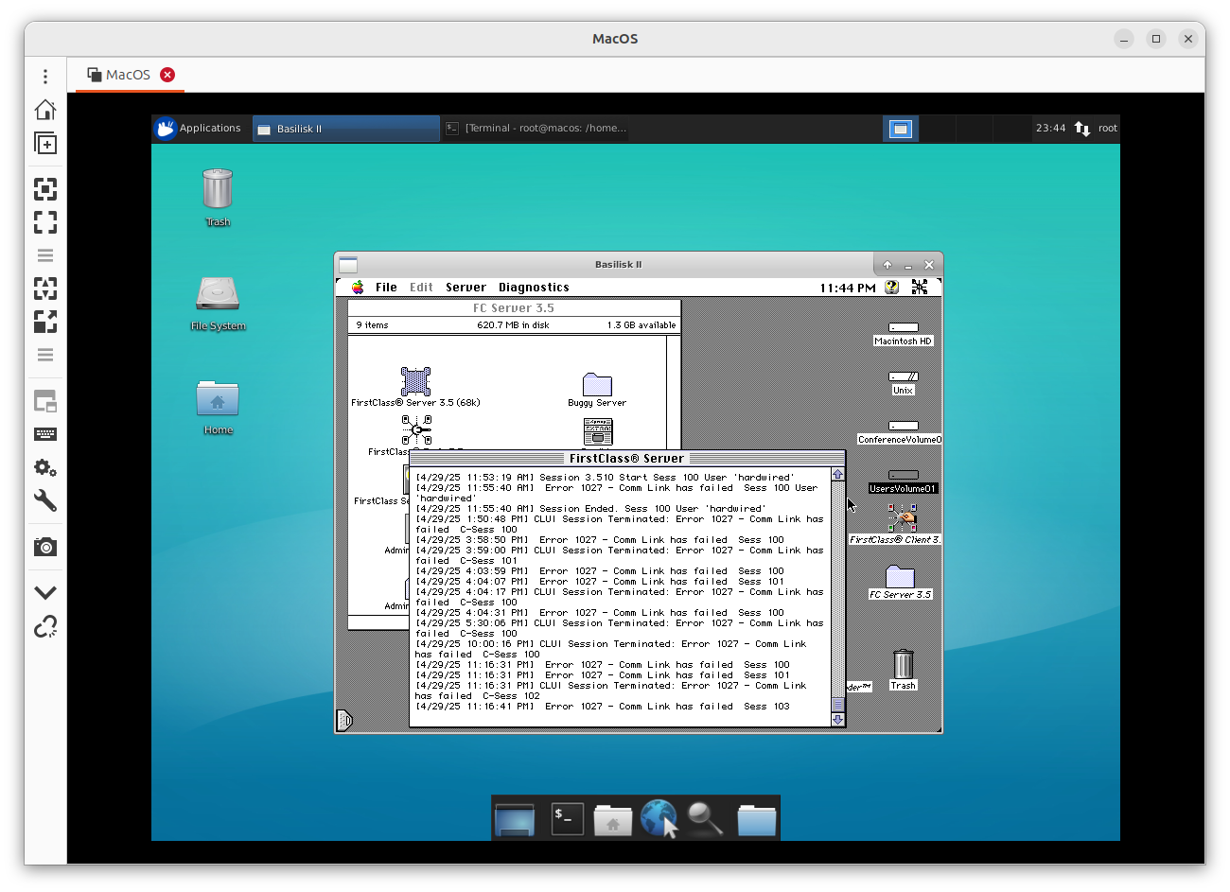Image resolution: width=1230 pixels, height=892 pixels.
Task: Click the root user label in panel
Action: (1108, 129)
